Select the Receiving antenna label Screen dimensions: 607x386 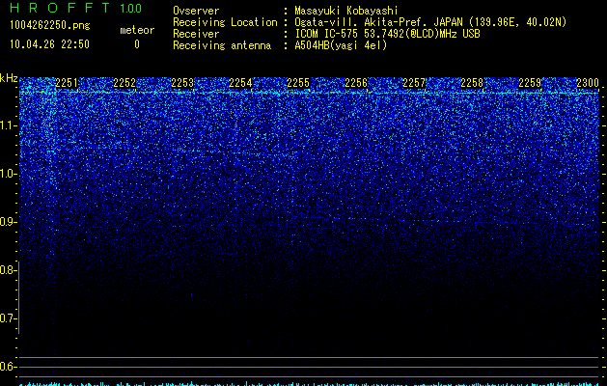(x=222, y=45)
